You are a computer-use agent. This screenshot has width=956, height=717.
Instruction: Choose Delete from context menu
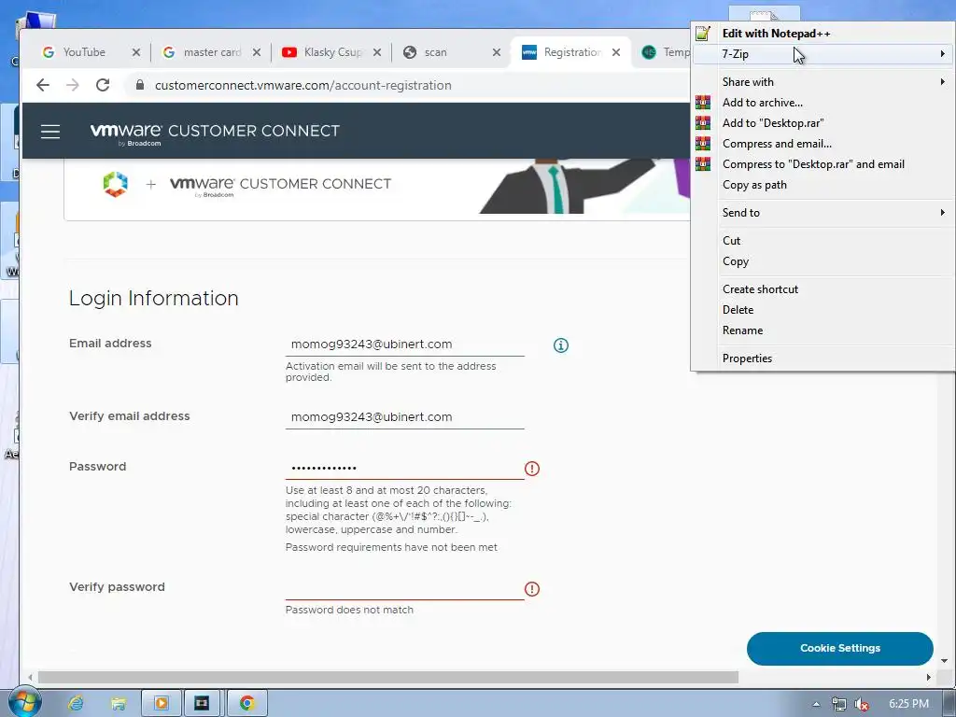click(823, 310)
